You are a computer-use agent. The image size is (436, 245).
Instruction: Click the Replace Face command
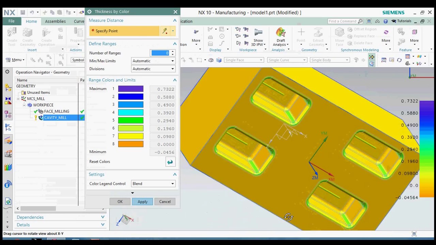click(361, 36)
